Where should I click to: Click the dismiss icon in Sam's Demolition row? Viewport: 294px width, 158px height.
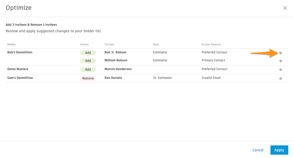point(281,78)
